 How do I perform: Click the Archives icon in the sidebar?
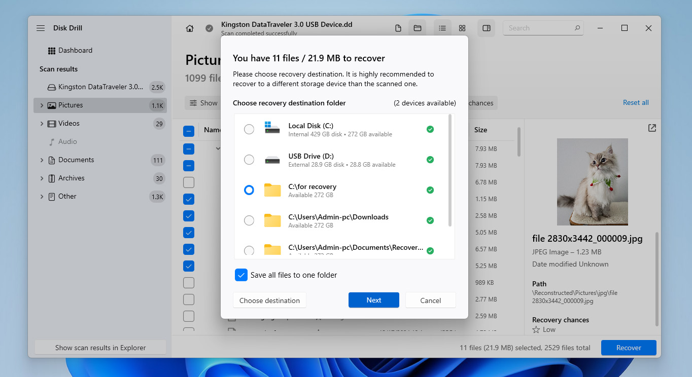52,178
